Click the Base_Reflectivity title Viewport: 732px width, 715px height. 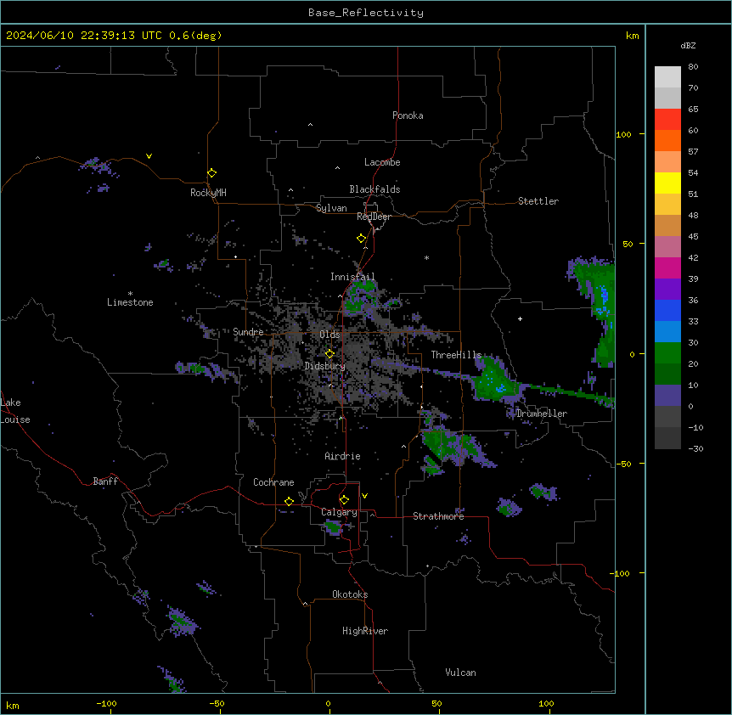366,13
